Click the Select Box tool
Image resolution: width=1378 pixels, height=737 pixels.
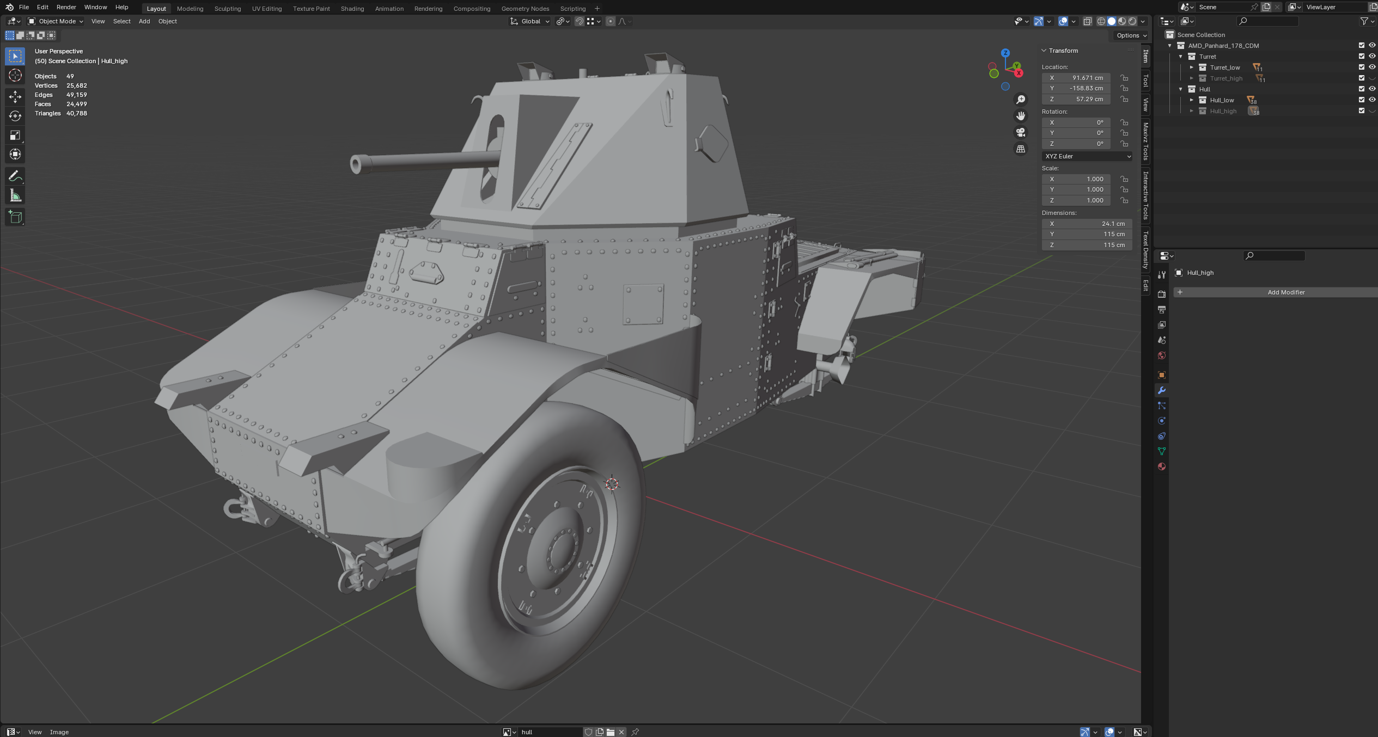point(15,56)
